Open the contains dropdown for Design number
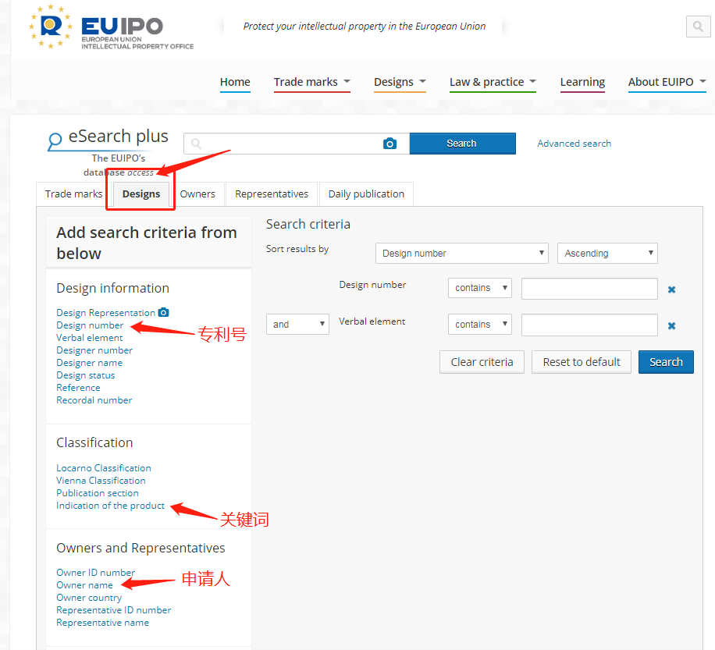The width and height of the screenshot is (715, 650). point(480,288)
